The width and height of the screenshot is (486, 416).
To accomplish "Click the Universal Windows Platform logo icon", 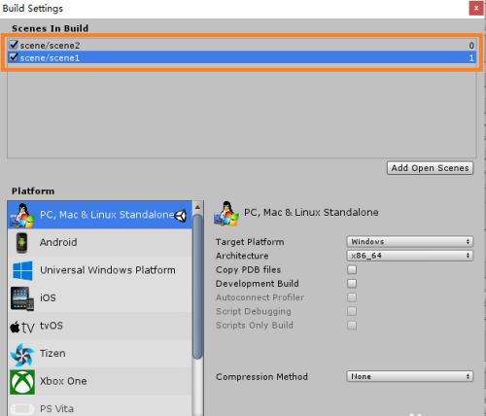I will (x=22, y=270).
